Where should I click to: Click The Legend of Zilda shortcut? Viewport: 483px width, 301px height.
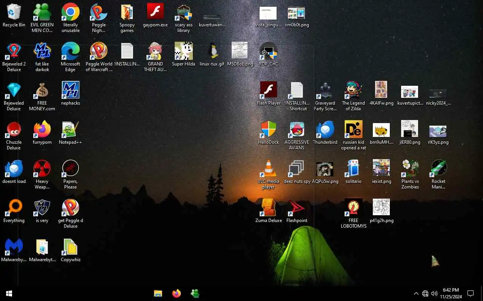point(354,90)
